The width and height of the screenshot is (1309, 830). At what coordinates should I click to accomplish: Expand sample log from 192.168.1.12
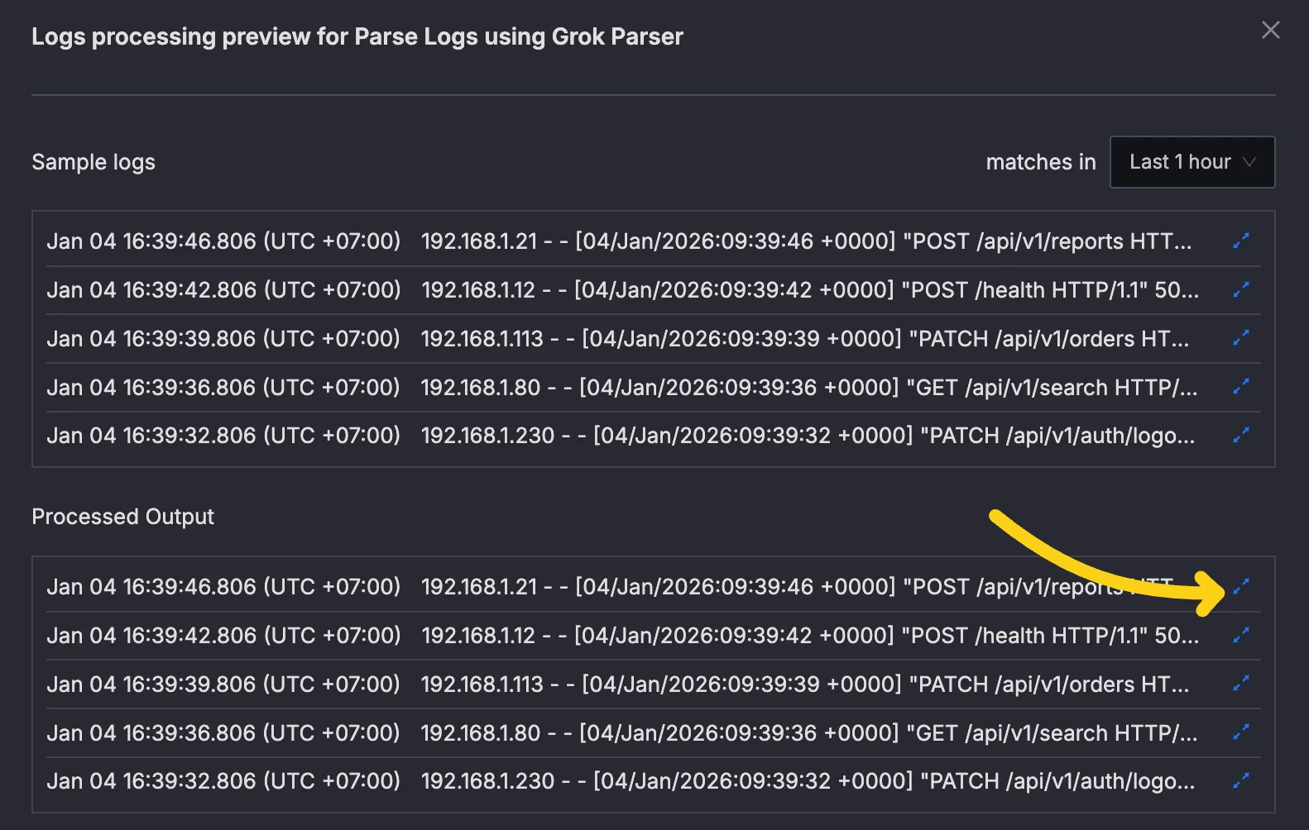pyautogui.click(x=1240, y=289)
